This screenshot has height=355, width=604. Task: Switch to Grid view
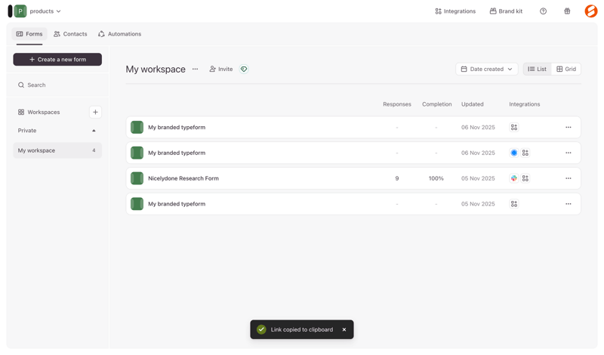click(566, 69)
